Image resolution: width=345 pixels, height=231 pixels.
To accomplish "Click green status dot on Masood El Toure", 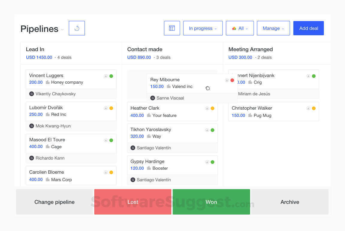I will pyautogui.click(x=111, y=140).
